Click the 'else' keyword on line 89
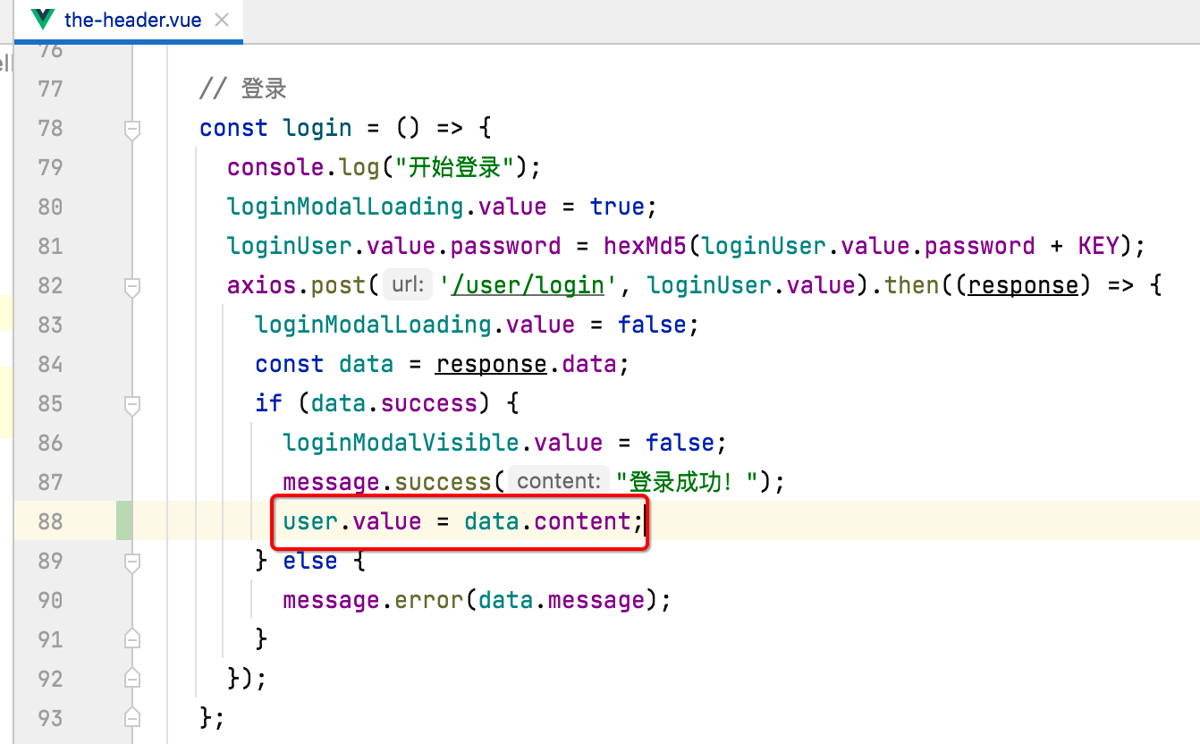 tap(310, 561)
